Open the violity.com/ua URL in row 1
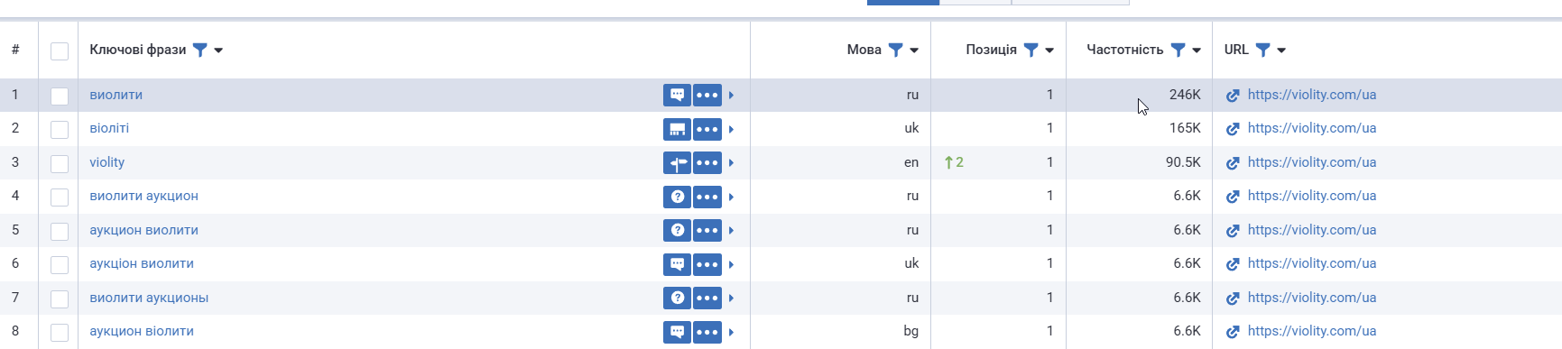This screenshot has height=349, width=1562. (1312, 95)
